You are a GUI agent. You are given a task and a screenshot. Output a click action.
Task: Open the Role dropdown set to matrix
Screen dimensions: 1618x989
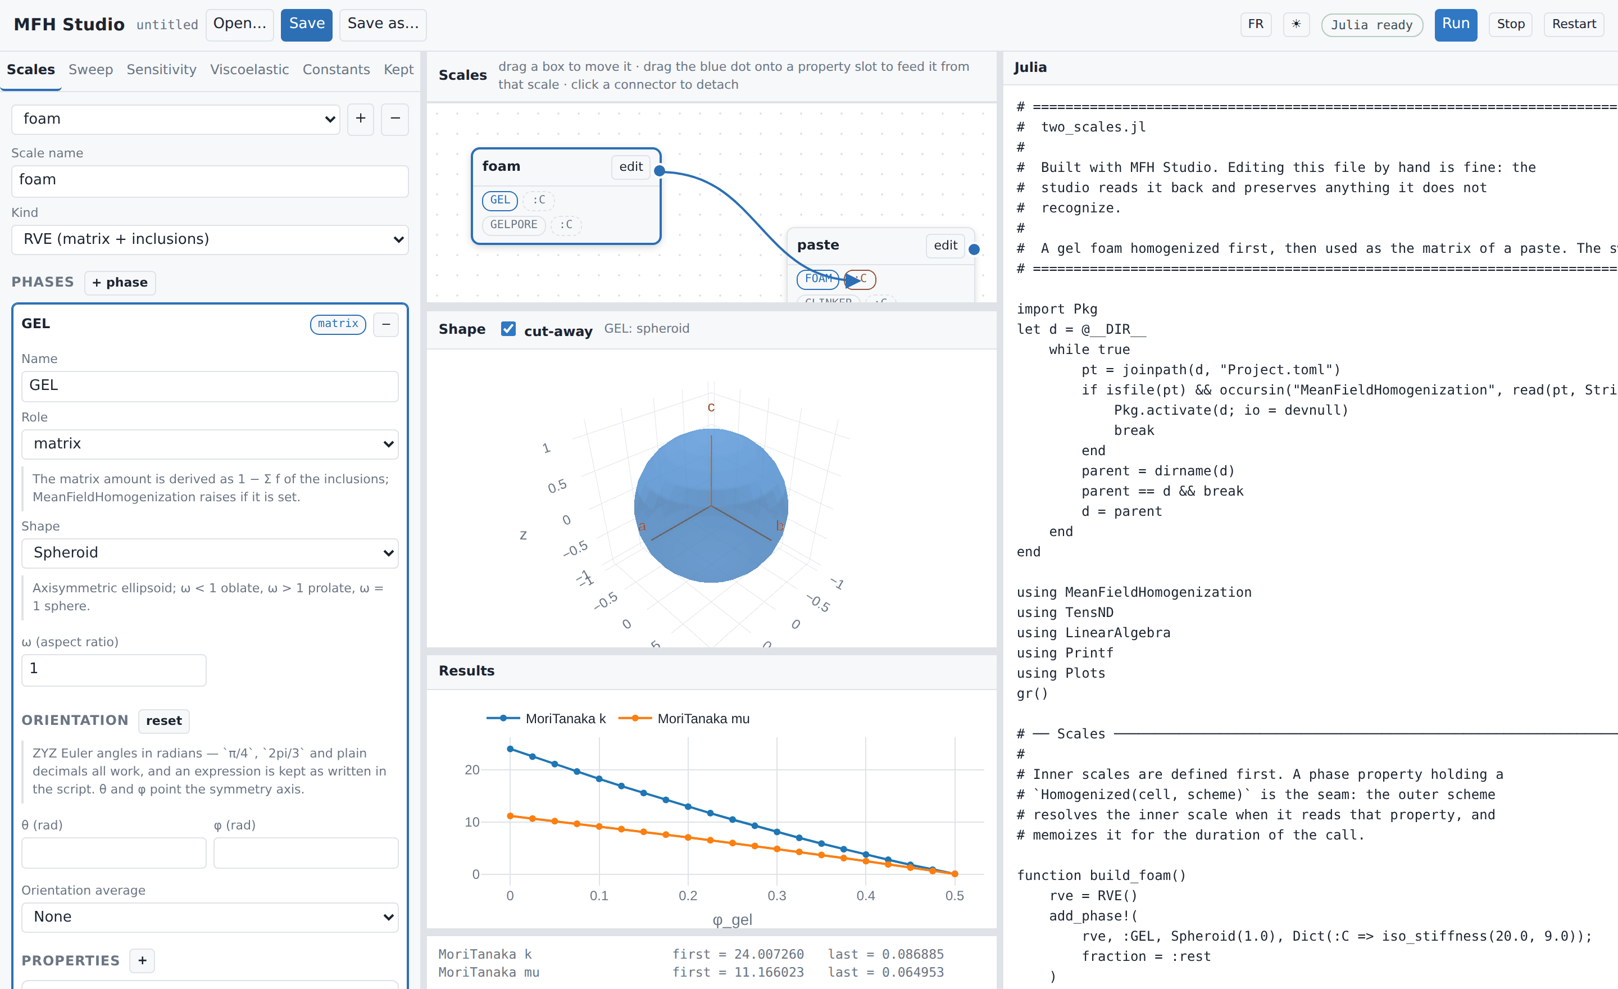210,444
